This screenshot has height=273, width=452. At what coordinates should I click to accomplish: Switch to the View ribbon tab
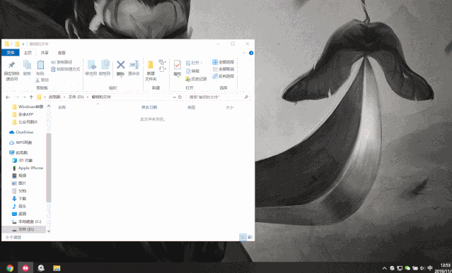62,53
